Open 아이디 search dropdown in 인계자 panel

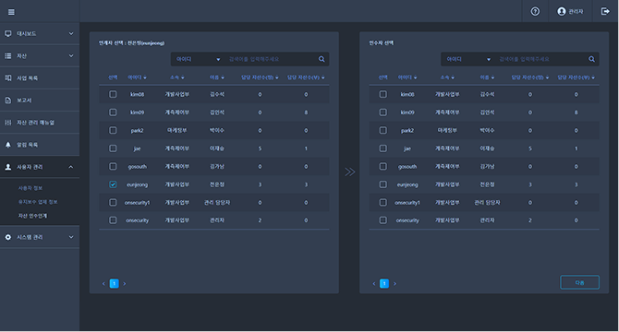click(199, 59)
